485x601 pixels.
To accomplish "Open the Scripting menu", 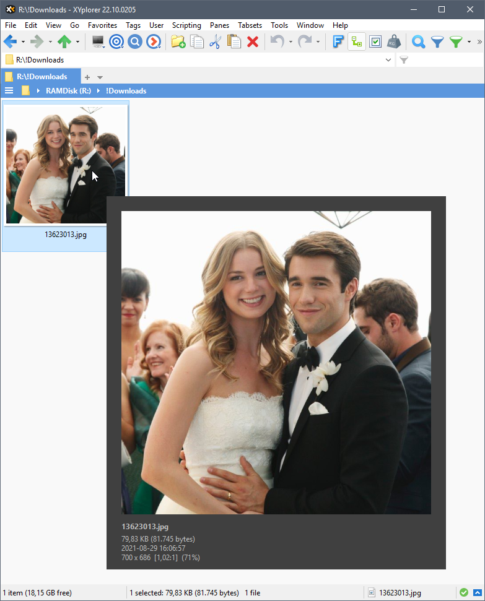I will (x=186, y=25).
